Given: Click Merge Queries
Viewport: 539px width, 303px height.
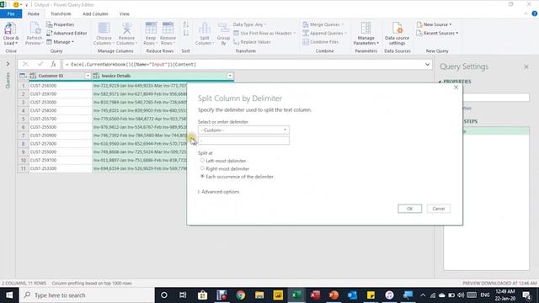Looking at the screenshot, I should [323, 24].
